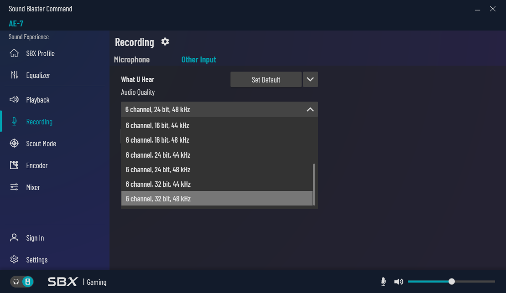Select 6 channel, 32 bit, 48 kHz
Viewport: 506px width, 293px height.
click(217, 199)
